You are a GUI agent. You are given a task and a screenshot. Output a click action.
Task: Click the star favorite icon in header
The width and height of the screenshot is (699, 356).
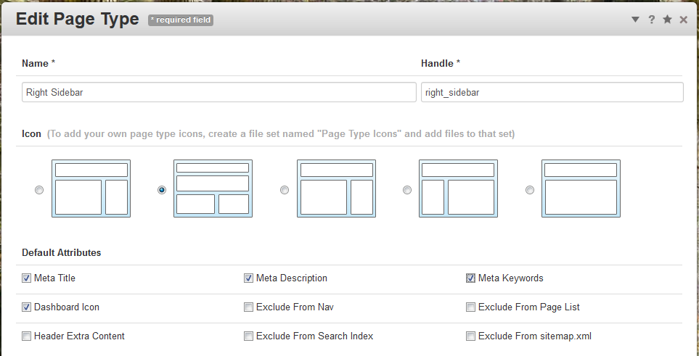667,20
